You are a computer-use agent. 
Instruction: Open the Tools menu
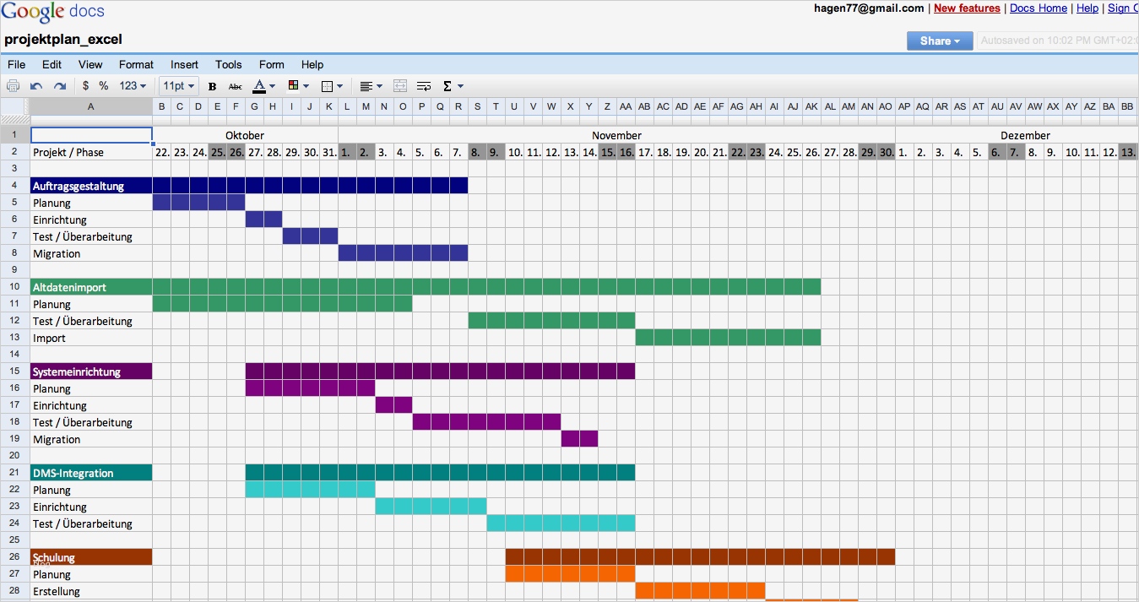click(x=228, y=64)
